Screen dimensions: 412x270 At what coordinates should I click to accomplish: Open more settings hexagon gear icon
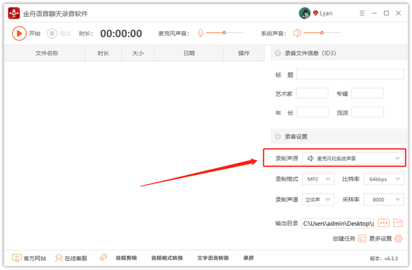(x=398, y=239)
